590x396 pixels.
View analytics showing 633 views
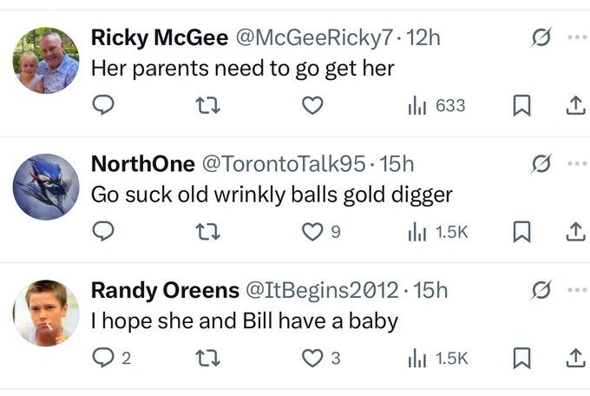pos(436,106)
